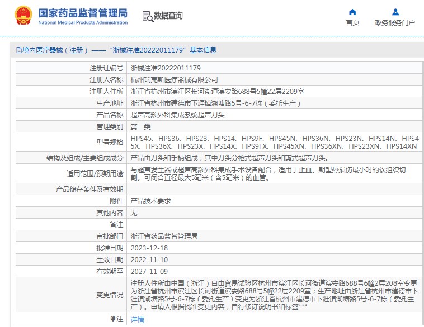
Task: Click approval date value 2023-12-18
Action: (x=149, y=248)
